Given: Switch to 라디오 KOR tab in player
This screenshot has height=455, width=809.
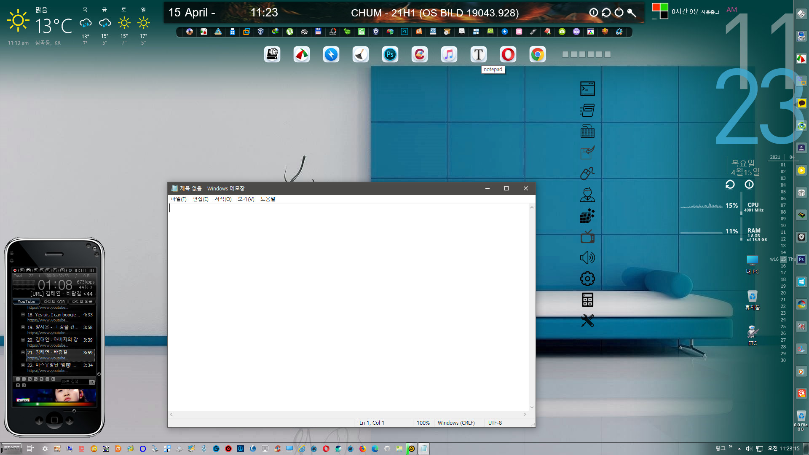Looking at the screenshot, I should coord(54,302).
